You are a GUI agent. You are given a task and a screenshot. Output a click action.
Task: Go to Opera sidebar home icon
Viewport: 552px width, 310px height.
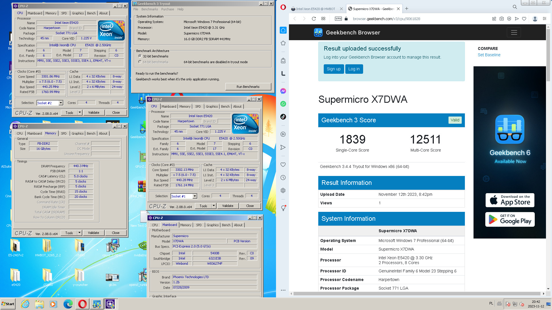pyautogui.click(x=283, y=30)
